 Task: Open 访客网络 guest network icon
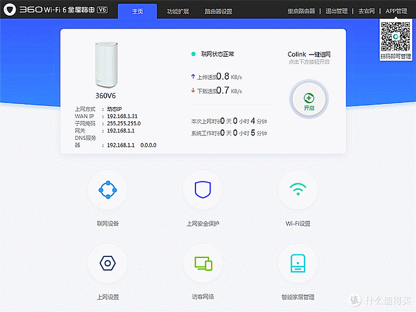tap(203, 263)
